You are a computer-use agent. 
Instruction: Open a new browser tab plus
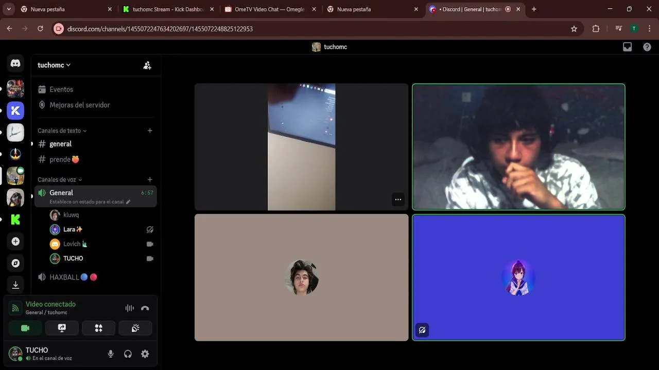click(x=534, y=9)
